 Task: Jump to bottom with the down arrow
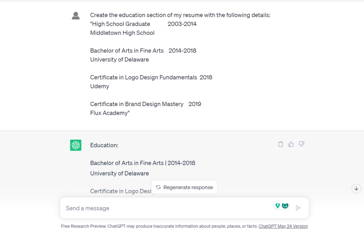pos(356,189)
